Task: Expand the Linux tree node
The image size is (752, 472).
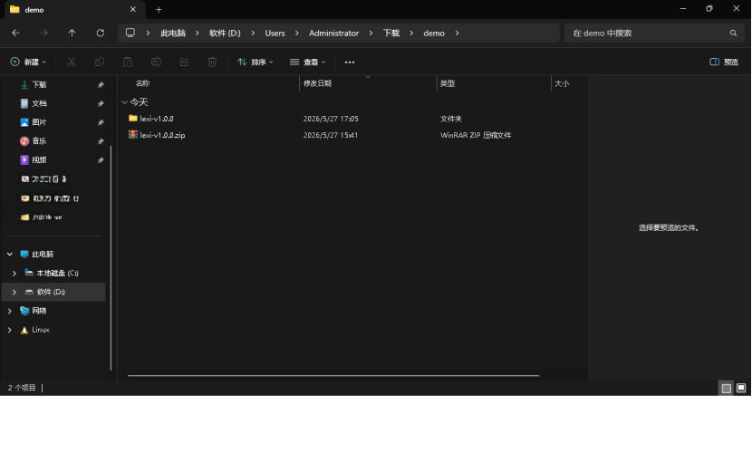Action: click(10, 330)
